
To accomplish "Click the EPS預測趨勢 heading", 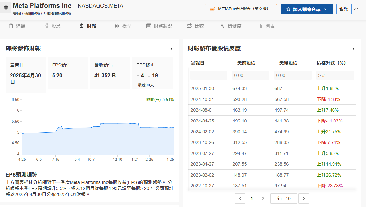I will point(21,175).
